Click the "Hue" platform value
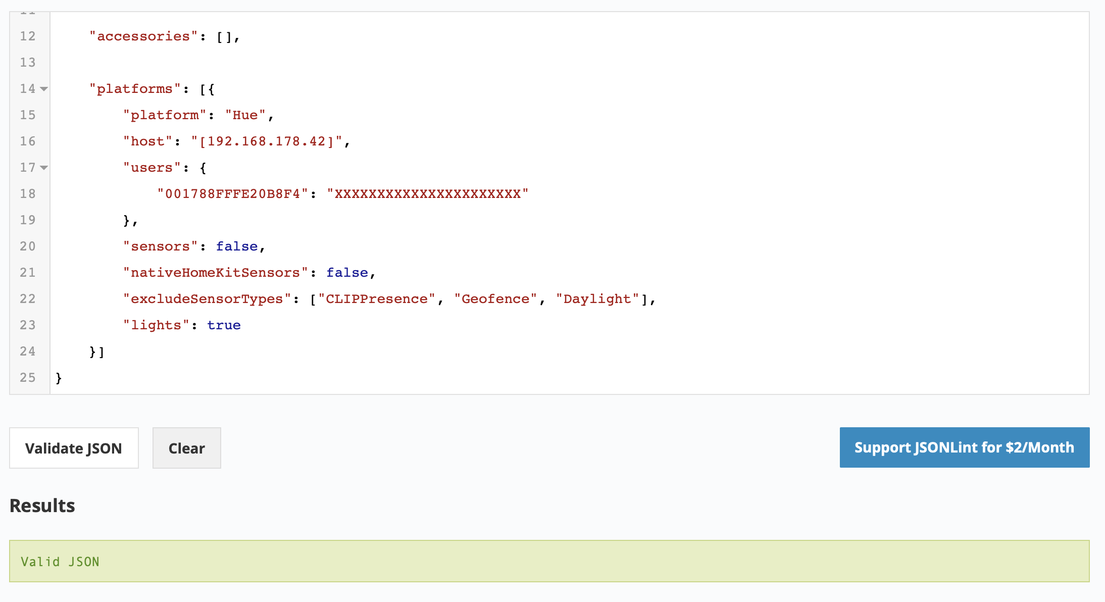The image size is (1105, 602). coord(245,115)
